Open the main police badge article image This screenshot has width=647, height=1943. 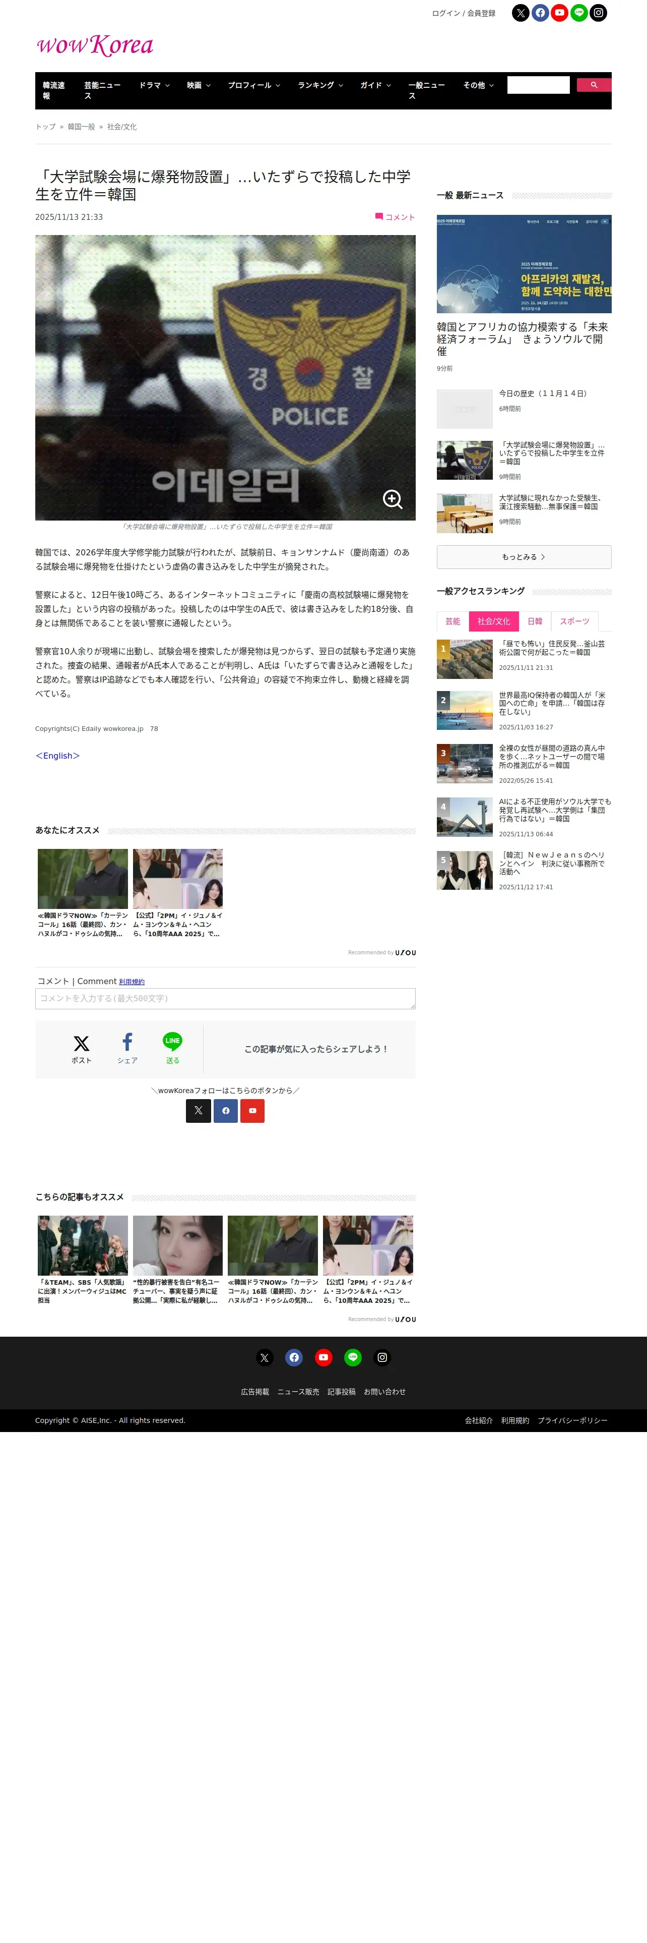click(225, 378)
